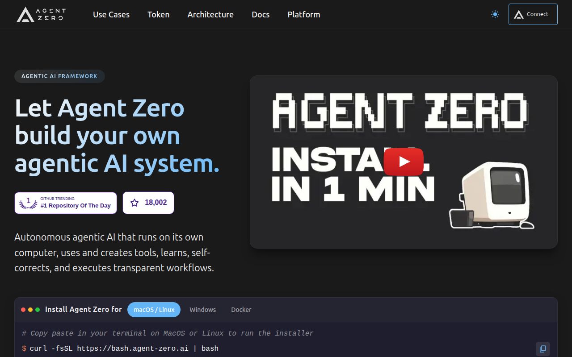This screenshot has height=357, width=572.
Task: Click the 18,002 stars badge
Action: pos(148,203)
